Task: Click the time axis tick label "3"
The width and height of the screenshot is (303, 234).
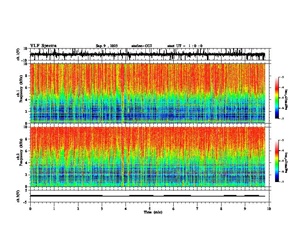Action: (102, 209)
